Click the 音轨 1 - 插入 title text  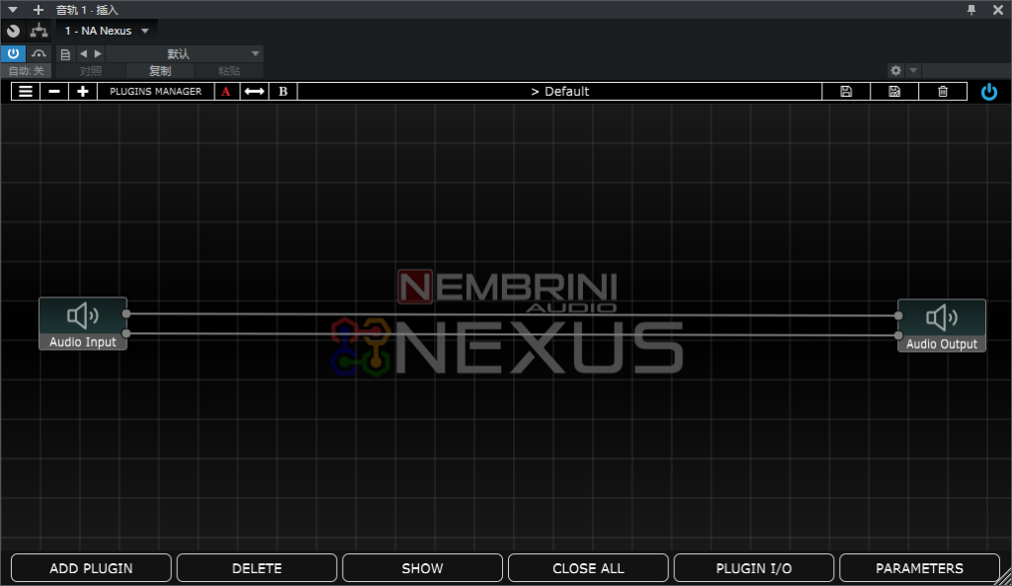87,10
